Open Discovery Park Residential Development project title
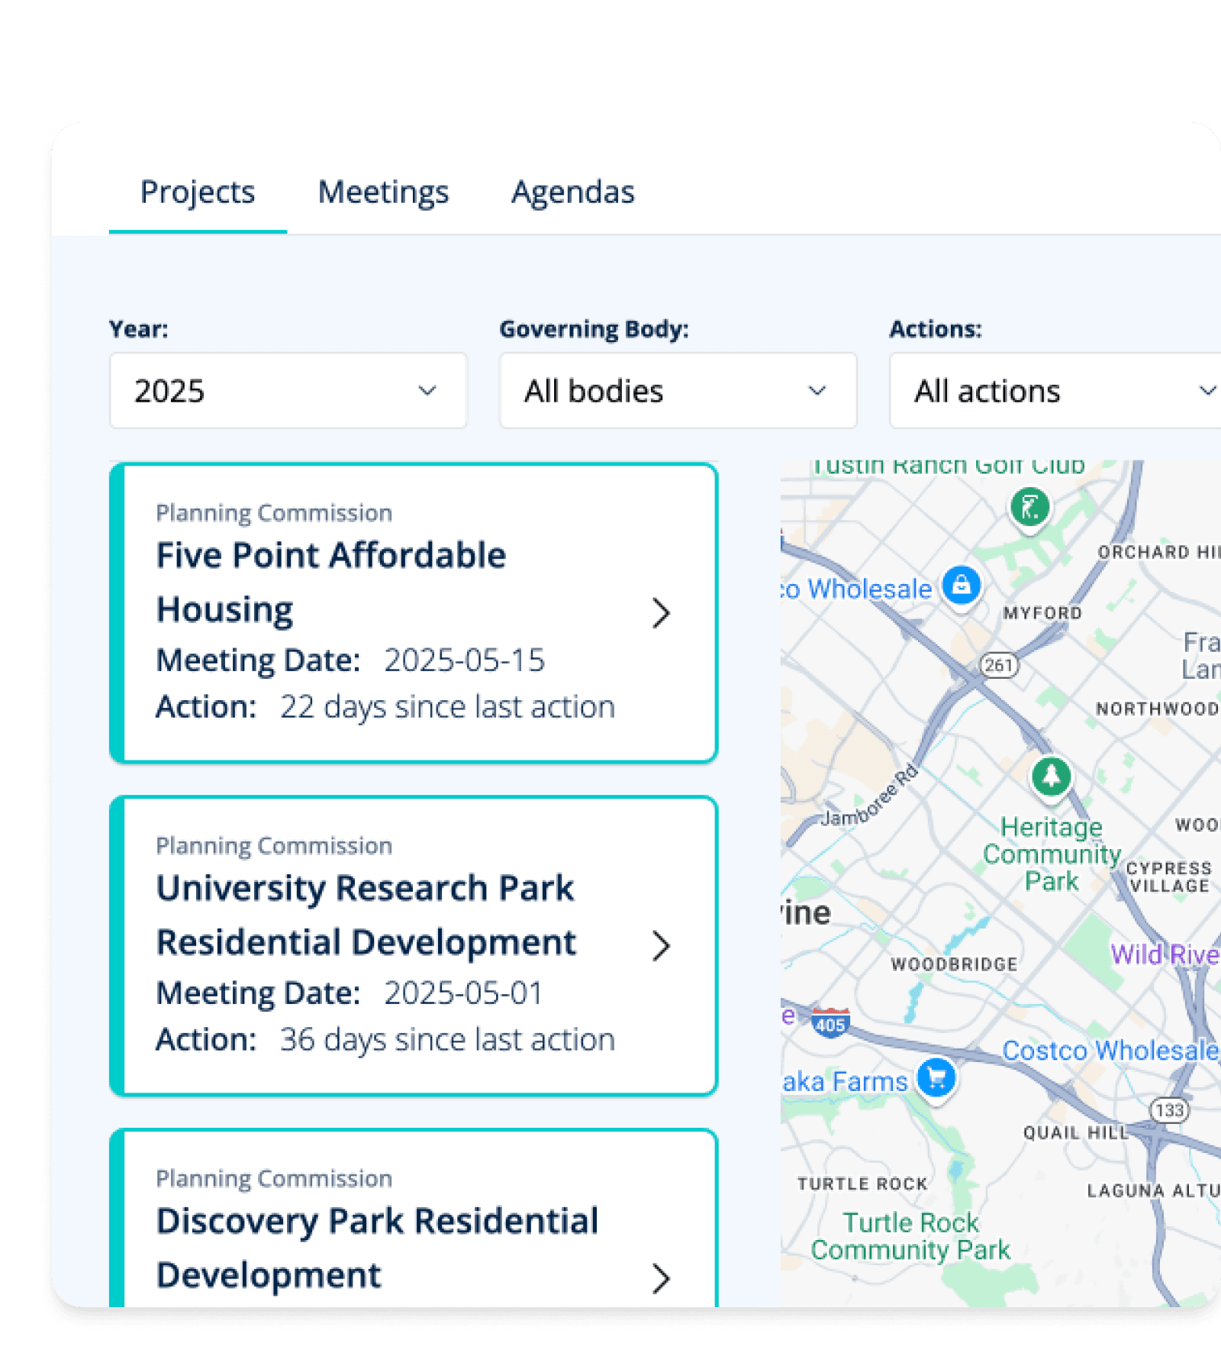The width and height of the screenshot is (1221, 1353). click(x=378, y=1248)
